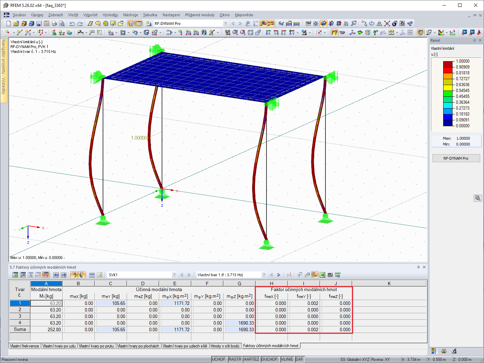This screenshot has width=484, height=363.
Task: Open the Soubor menu
Action: click(19, 15)
